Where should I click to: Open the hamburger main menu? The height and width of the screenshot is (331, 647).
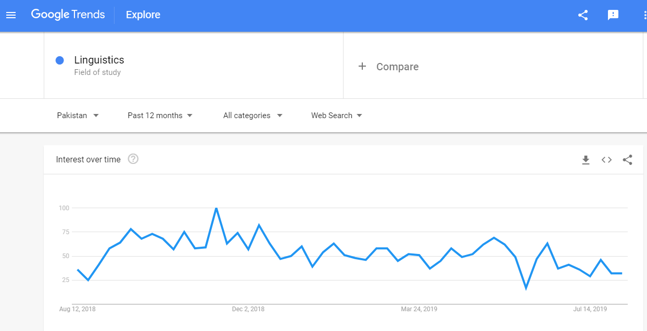(11, 15)
